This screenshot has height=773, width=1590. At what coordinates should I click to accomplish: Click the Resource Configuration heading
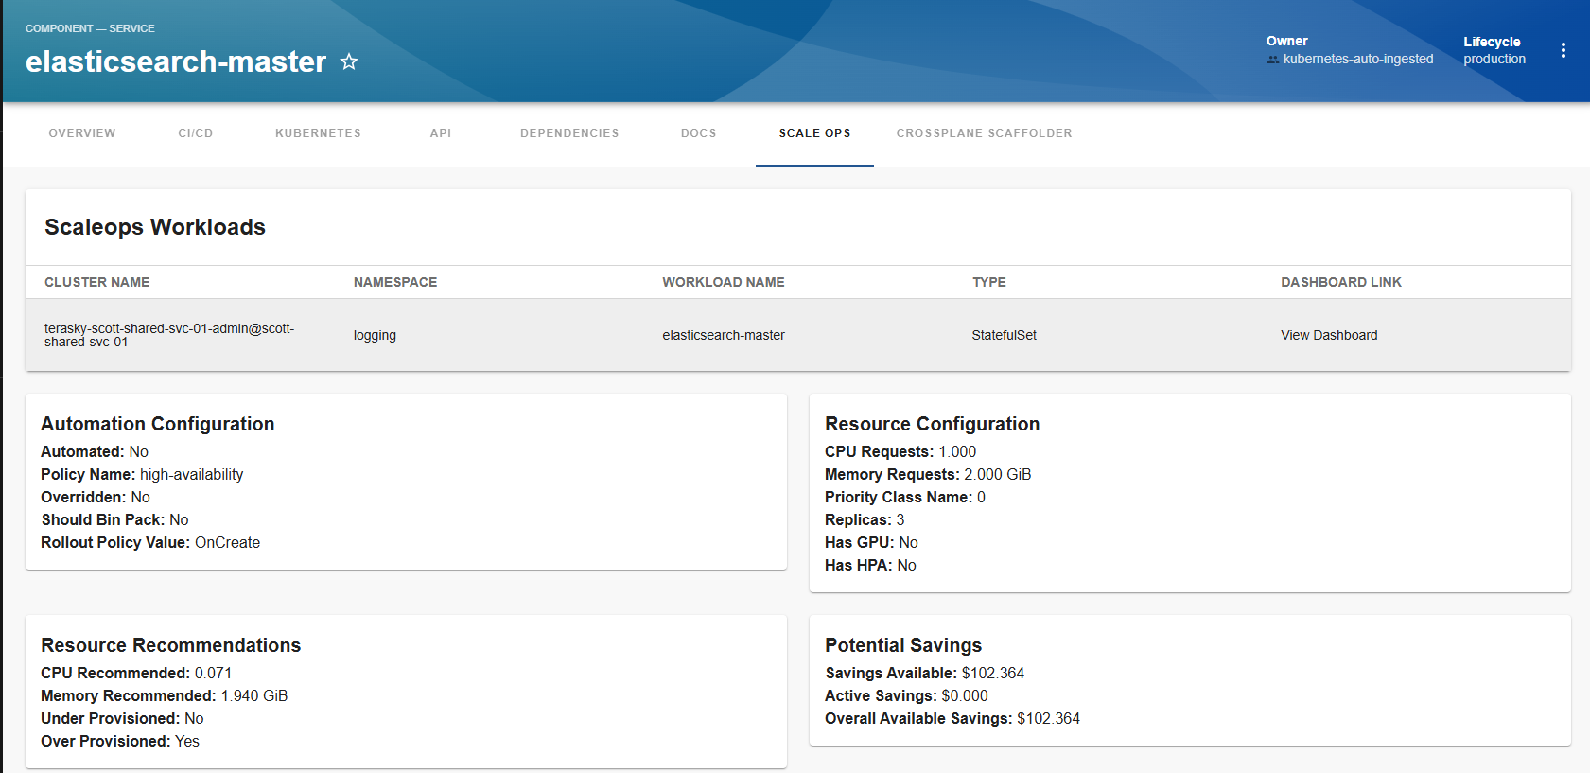(x=932, y=424)
